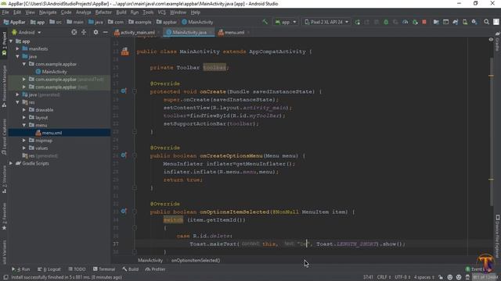Click the Run app icon in toolbar
Screen dimensions: 501x281
[x=357, y=22]
